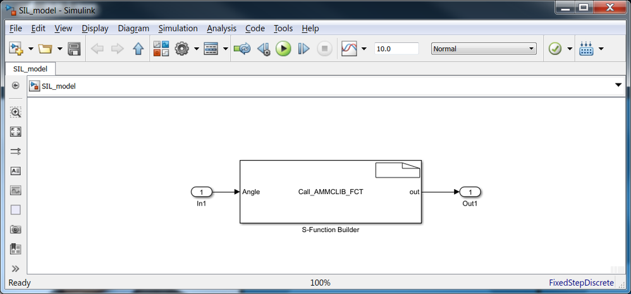Image resolution: width=631 pixels, height=294 pixels.
Task: Expand the Open recent files arrow
Action: coord(60,49)
